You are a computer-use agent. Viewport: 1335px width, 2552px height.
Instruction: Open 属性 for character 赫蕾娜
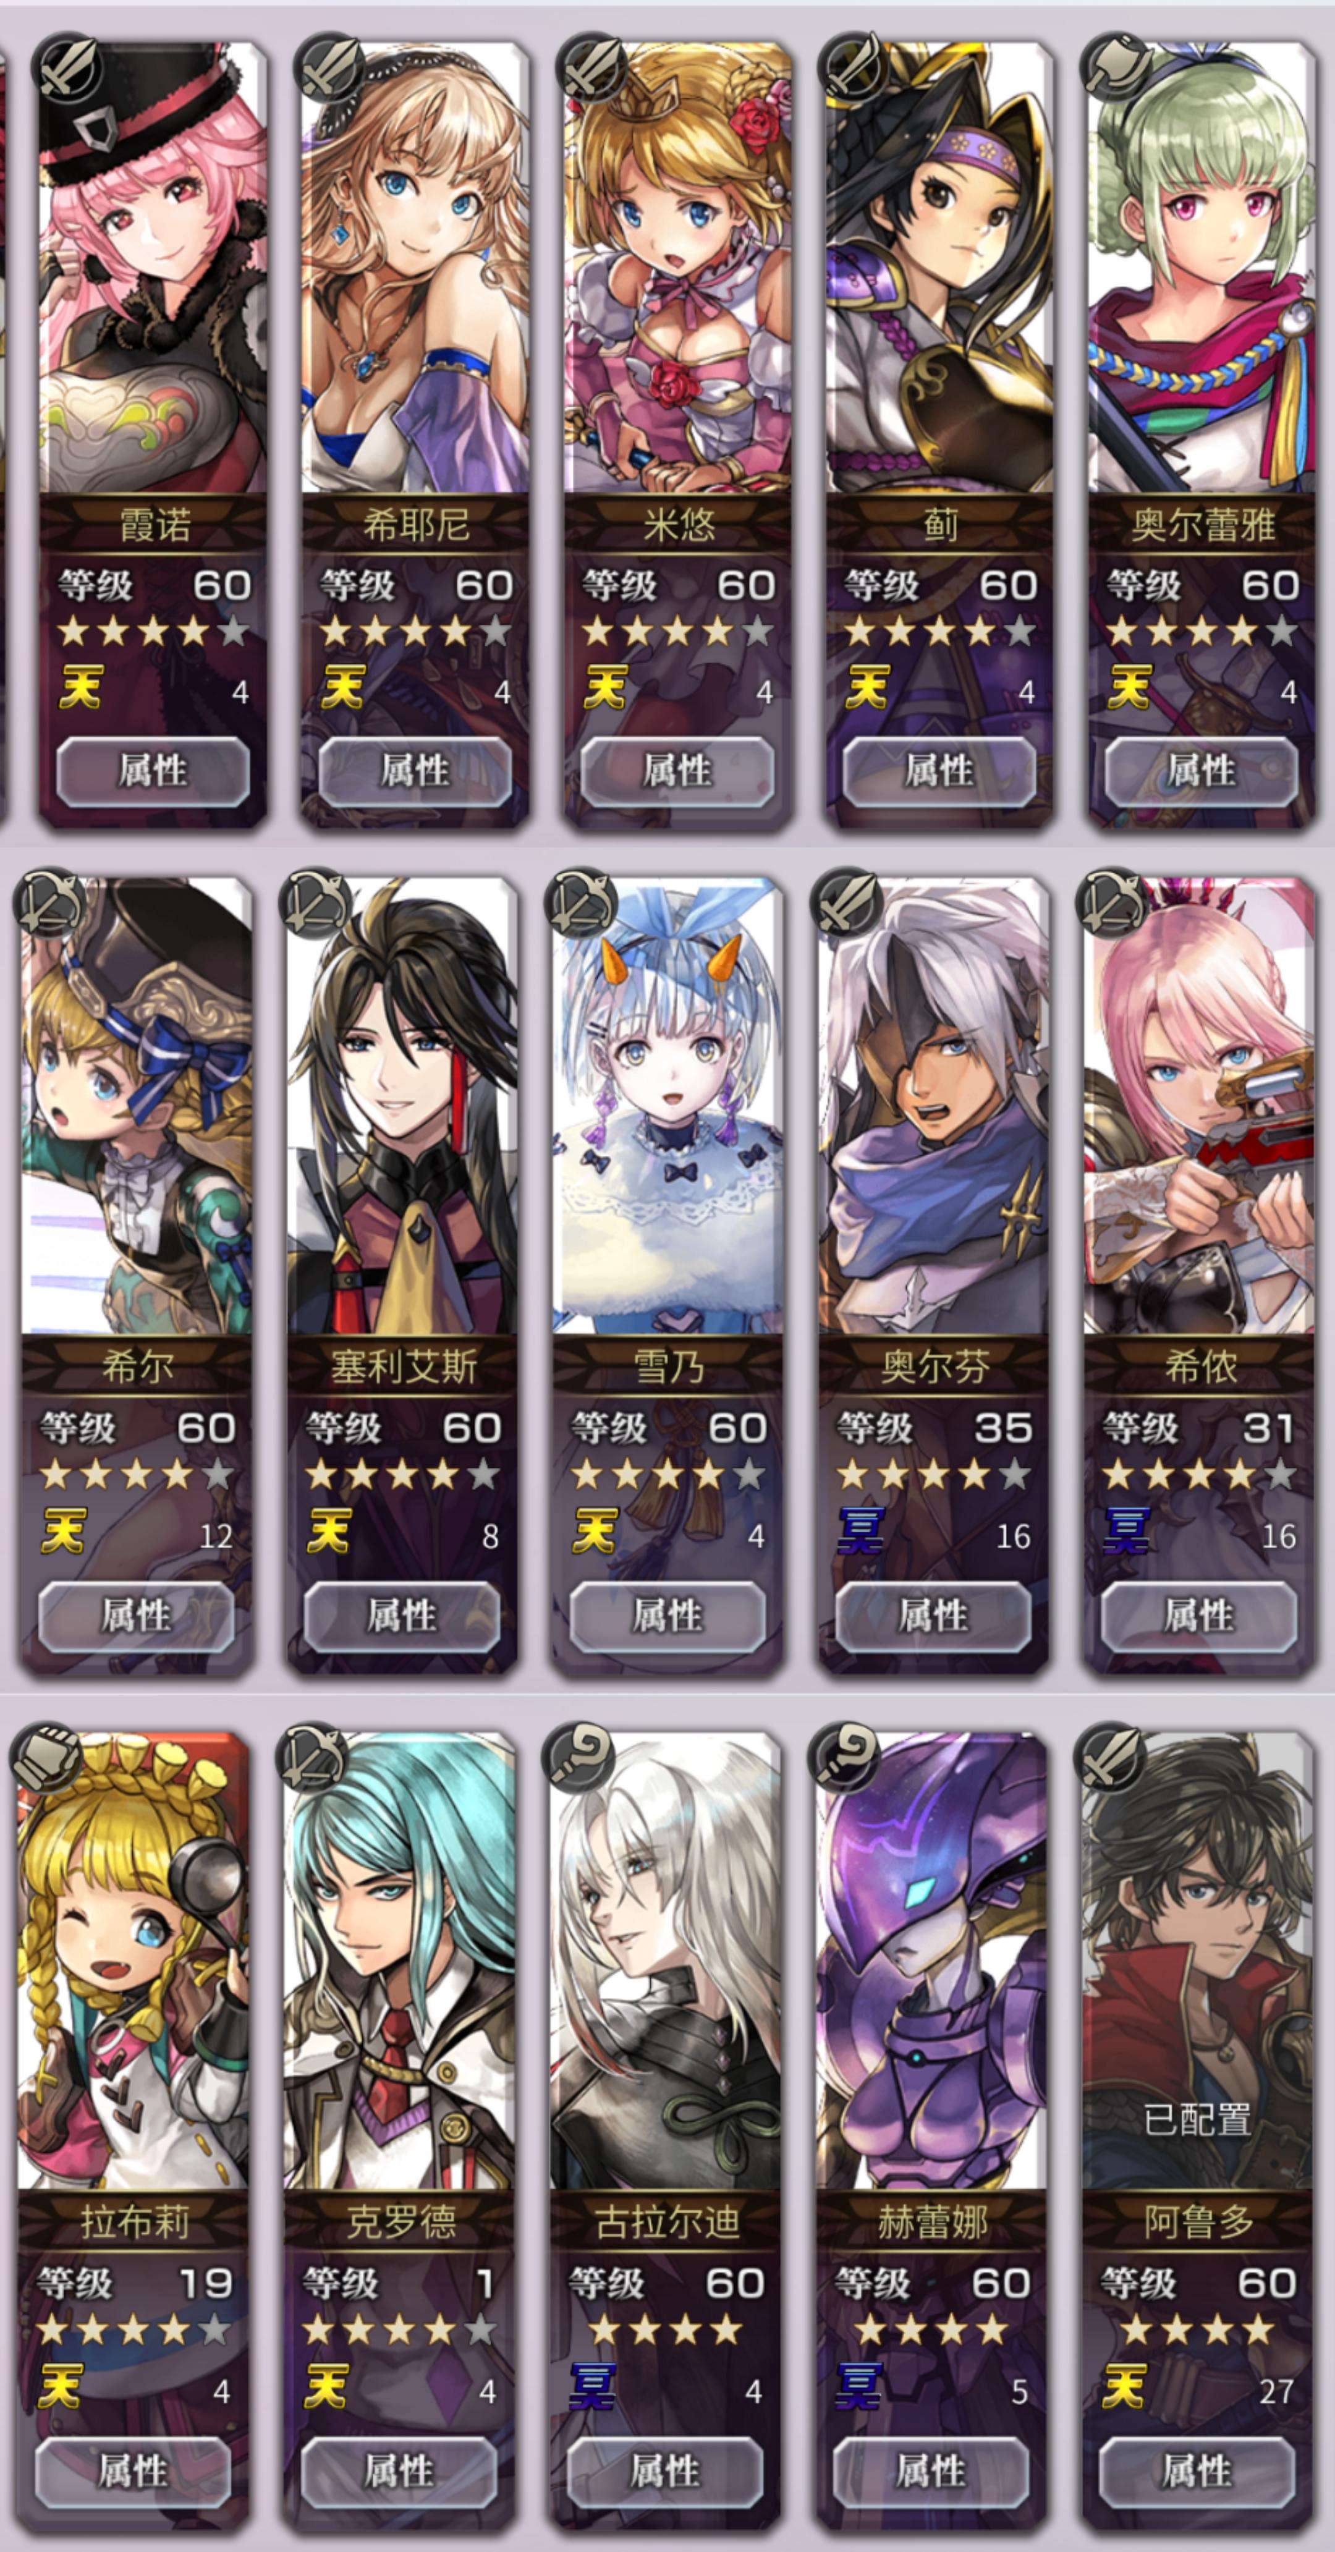pyautogui.click(x=930, y=2472)
